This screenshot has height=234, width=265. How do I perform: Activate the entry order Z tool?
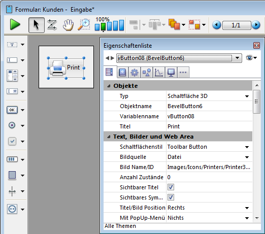[52, 25]
